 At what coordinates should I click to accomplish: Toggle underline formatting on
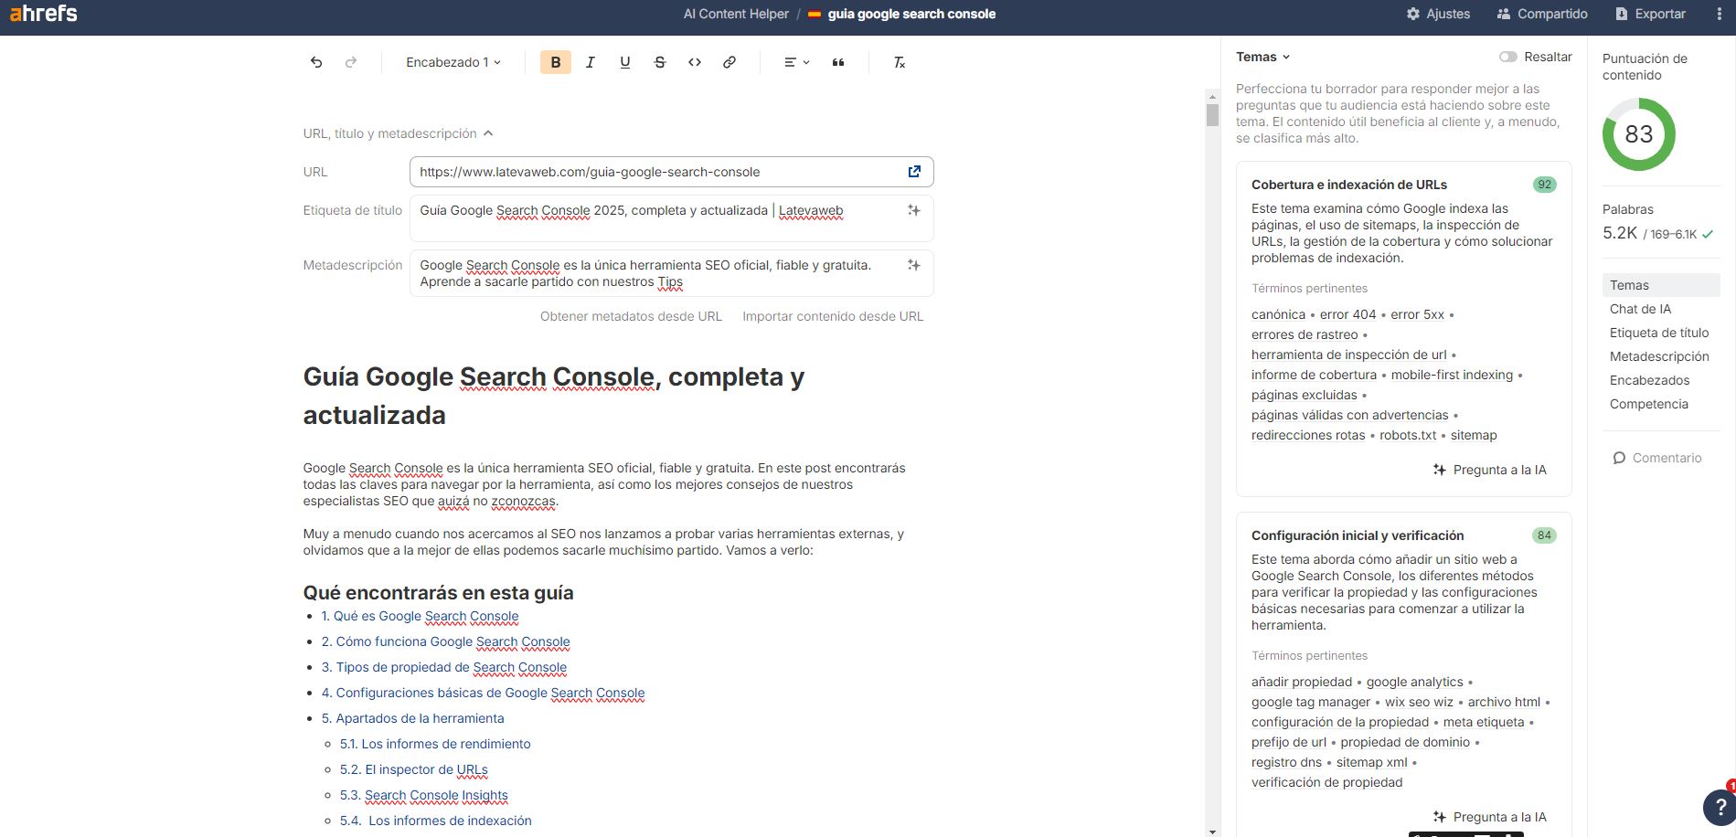point(624,62)
